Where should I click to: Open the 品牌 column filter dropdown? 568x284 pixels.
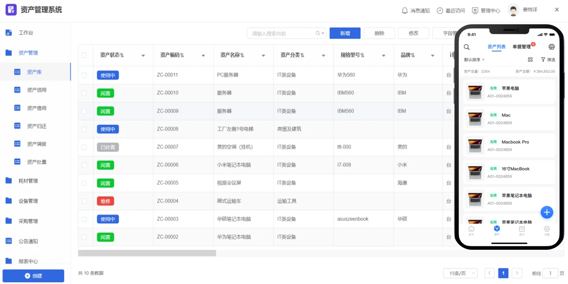coord(433,55)
